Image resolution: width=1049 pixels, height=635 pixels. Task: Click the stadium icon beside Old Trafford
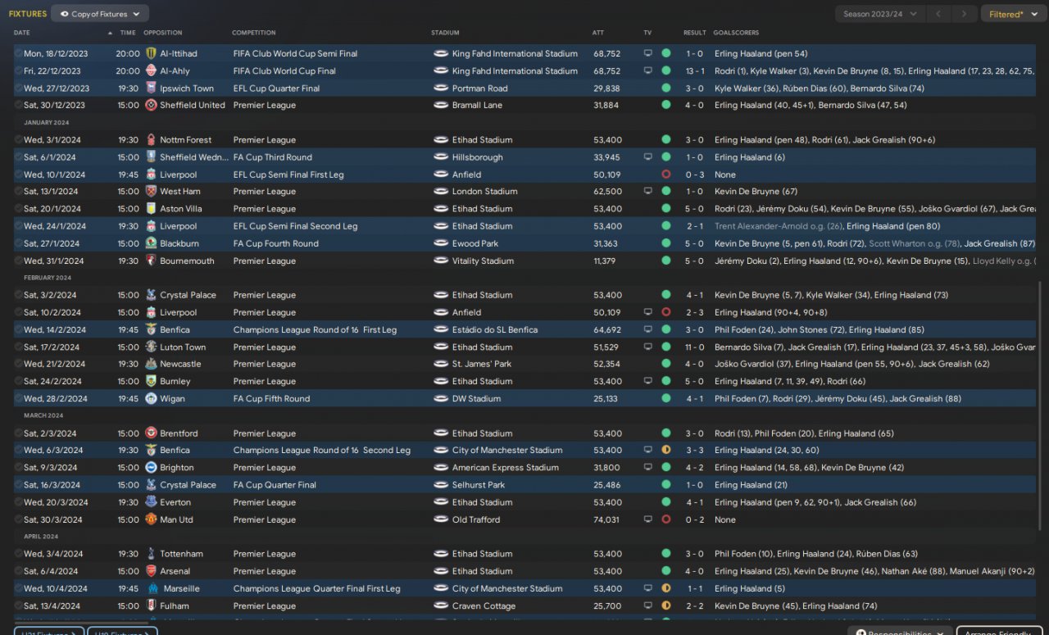point(441,519)
